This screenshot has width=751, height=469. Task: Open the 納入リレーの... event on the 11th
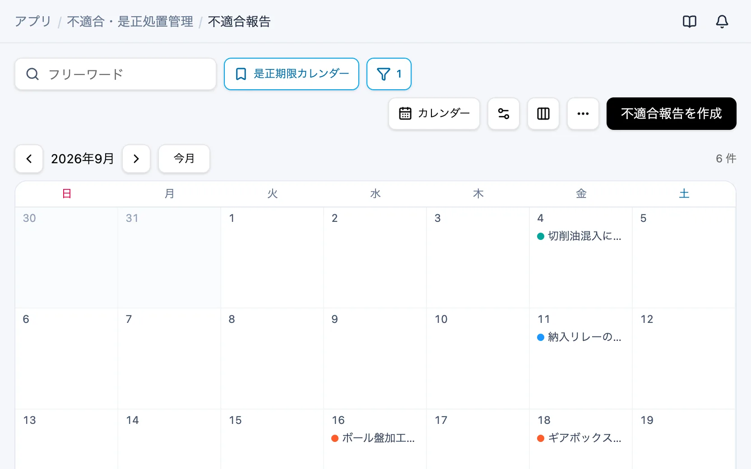coord(579,337)
